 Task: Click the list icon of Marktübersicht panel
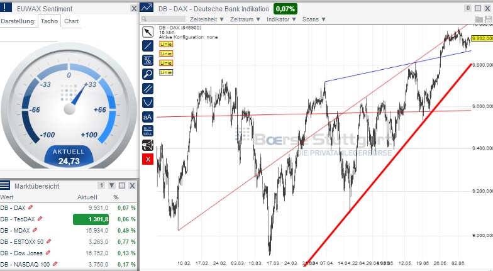(5, 185)
